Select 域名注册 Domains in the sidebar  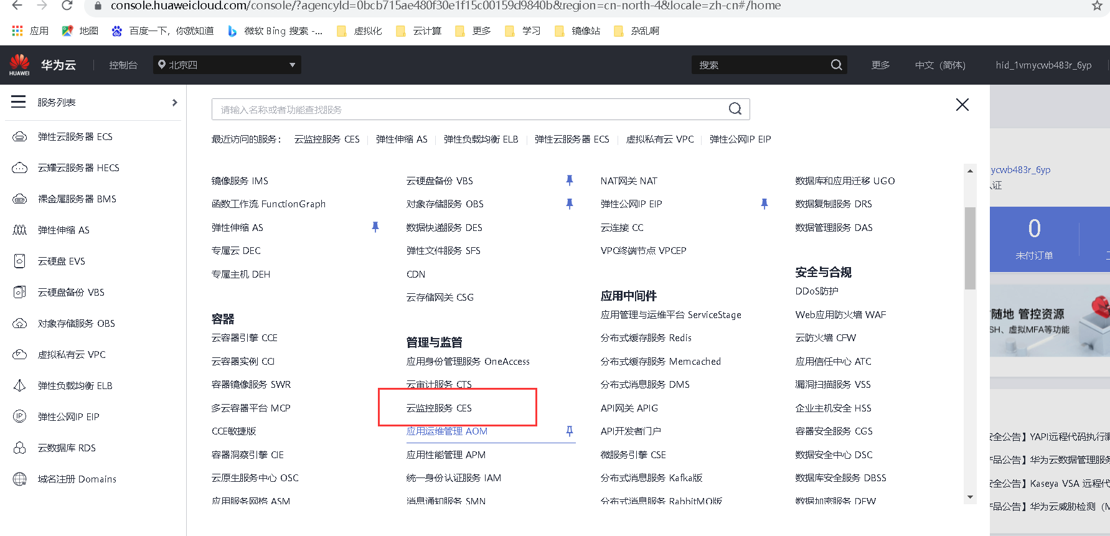click(77, 479)
